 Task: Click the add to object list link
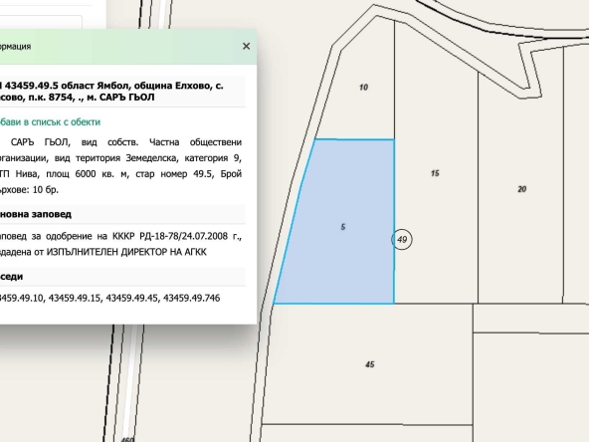coord(50,122)
